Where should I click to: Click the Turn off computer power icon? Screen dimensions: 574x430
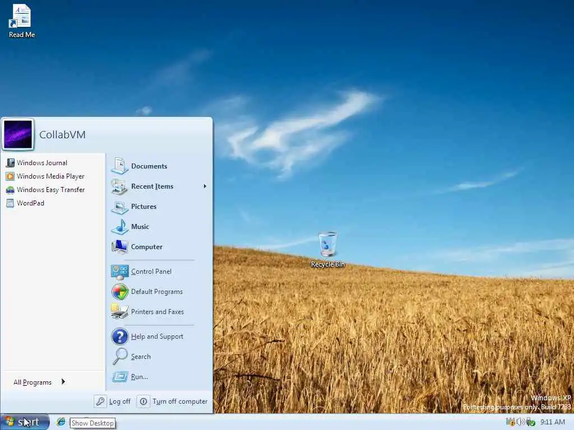143,401
